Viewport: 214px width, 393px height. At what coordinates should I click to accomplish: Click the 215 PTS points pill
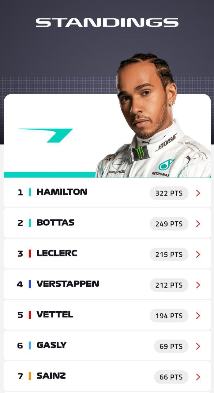coord(169,255)
